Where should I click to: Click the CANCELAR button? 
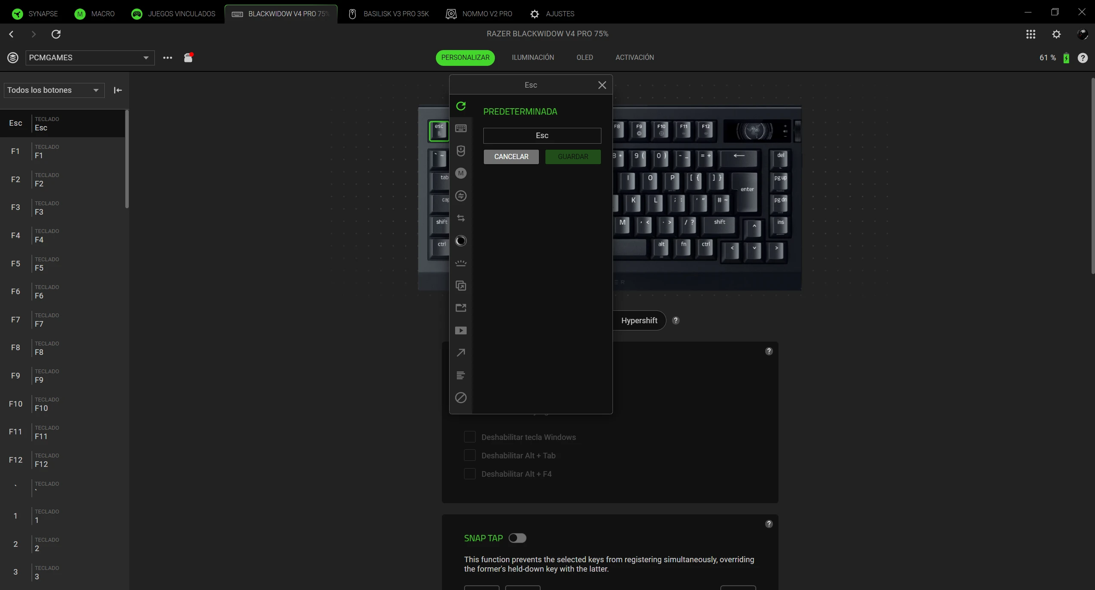coord(511,157)
